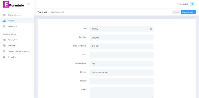Image resolution: width=199 pixels, height=98 pixels.
Task: Click the Pacjenci people icon
Action: 5,20
